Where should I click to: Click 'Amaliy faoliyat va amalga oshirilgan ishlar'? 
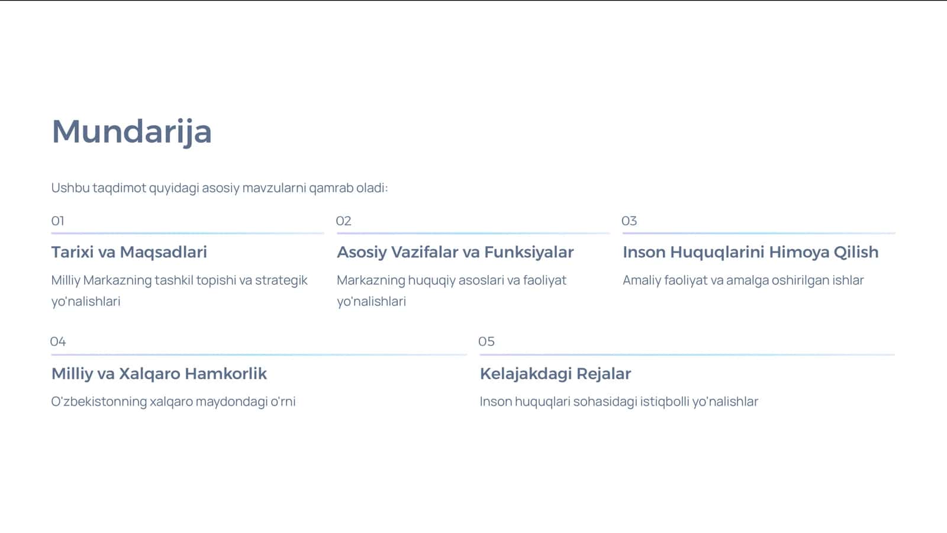[743, 280]
